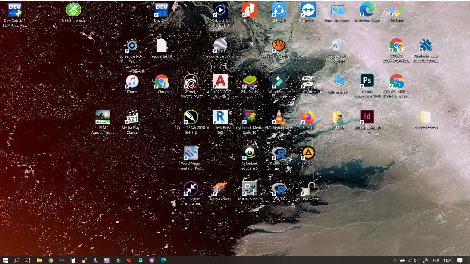The image size is (470, 264).
Task: Open the clock showing 11:23
Action: tap(447, 261)
